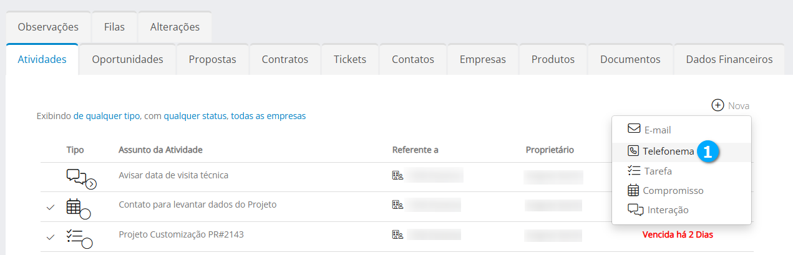Select Telefonema from the Nova menu
This screenshot has height=255, width=793.
pos(668,151)
